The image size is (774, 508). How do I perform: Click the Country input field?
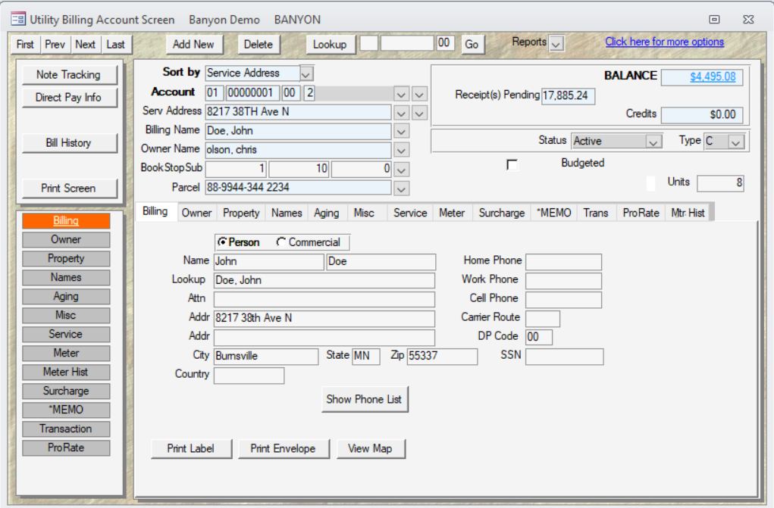tap(249, 375)
